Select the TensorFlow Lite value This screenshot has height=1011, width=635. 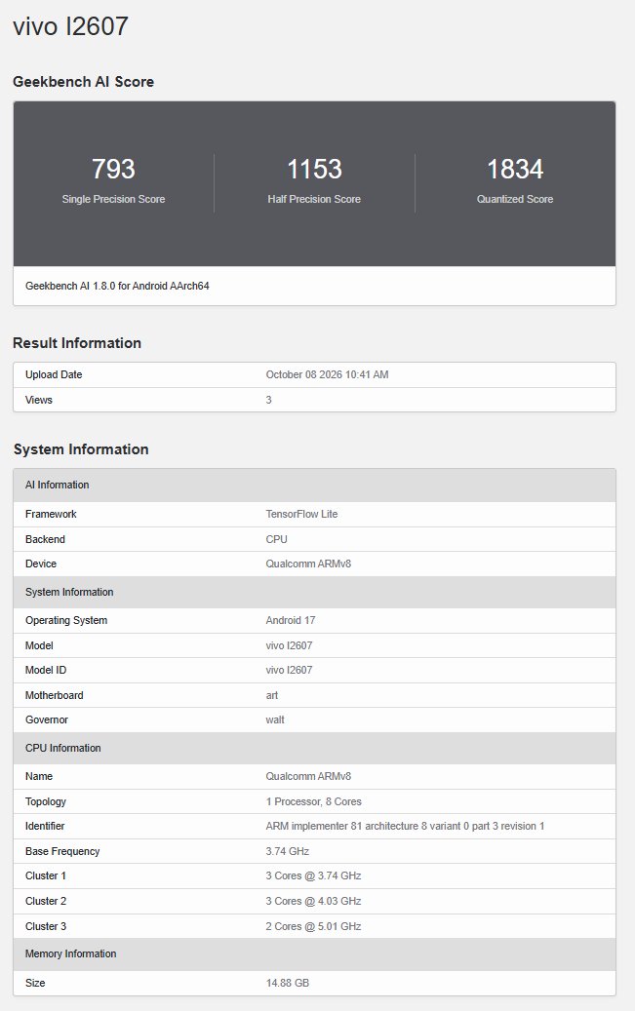tap(301, 514)
